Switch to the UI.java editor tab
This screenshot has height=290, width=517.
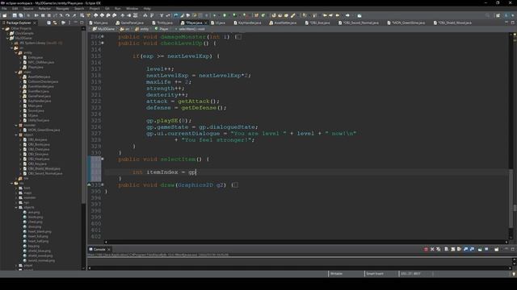218,23
